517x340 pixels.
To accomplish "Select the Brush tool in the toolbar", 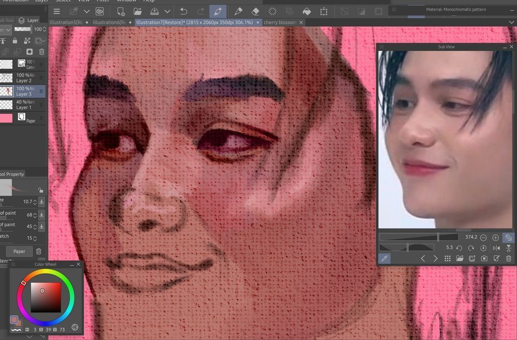I will [217, 11].
